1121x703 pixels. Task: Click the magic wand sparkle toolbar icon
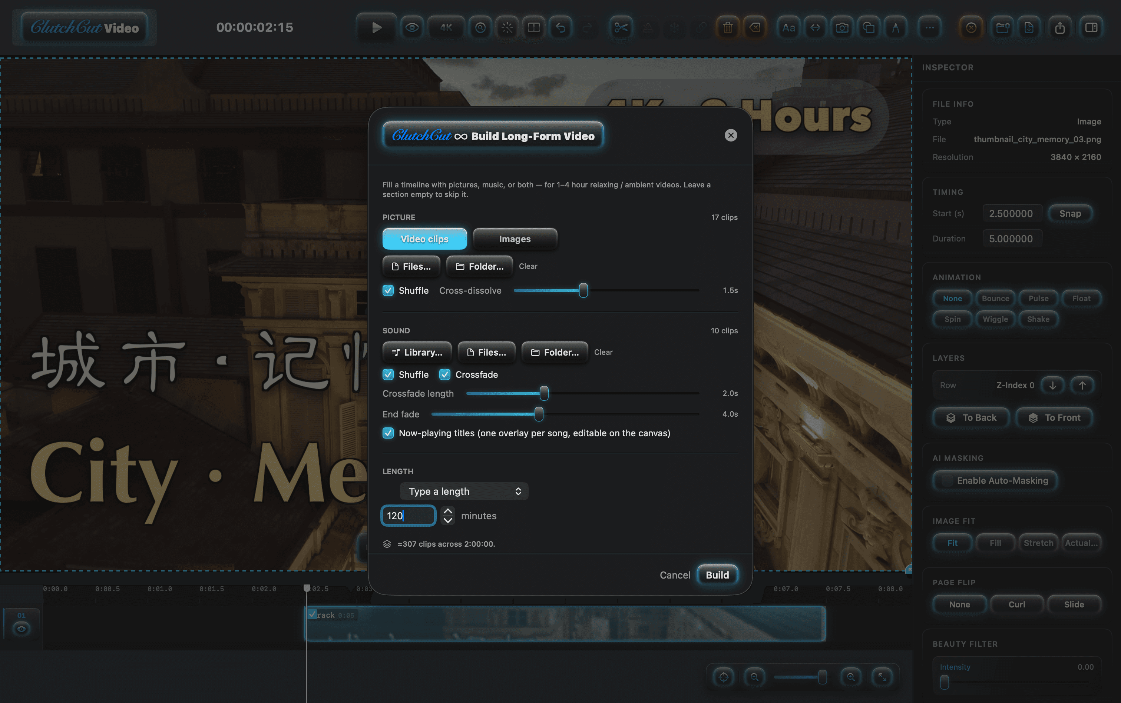[x=507, y=27]
